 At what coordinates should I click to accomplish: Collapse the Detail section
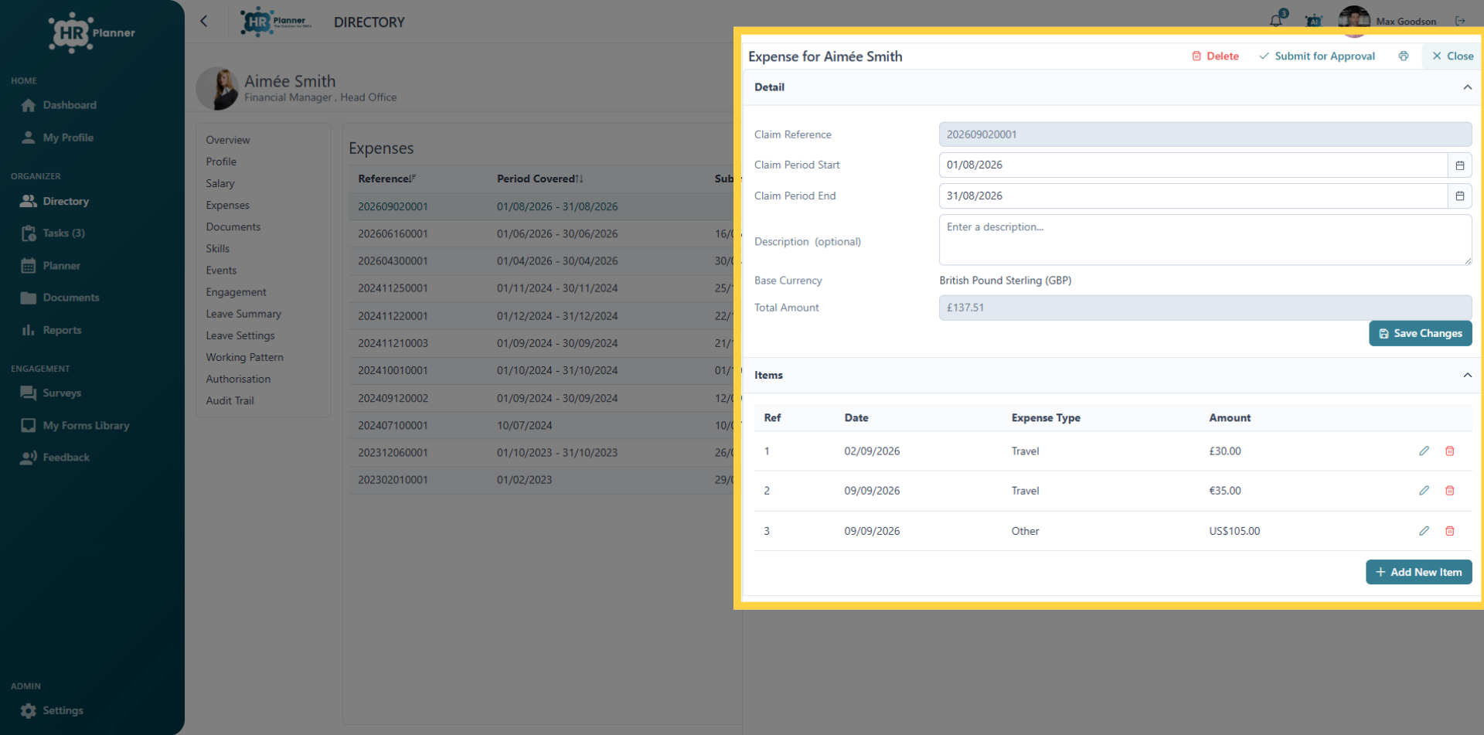click(x=1467, y=87)
